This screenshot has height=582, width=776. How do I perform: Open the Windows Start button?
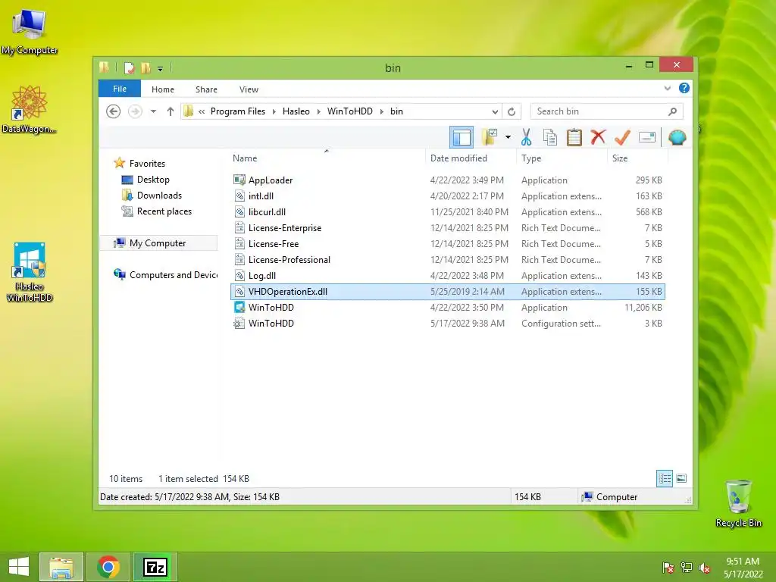tap(19, 567)
